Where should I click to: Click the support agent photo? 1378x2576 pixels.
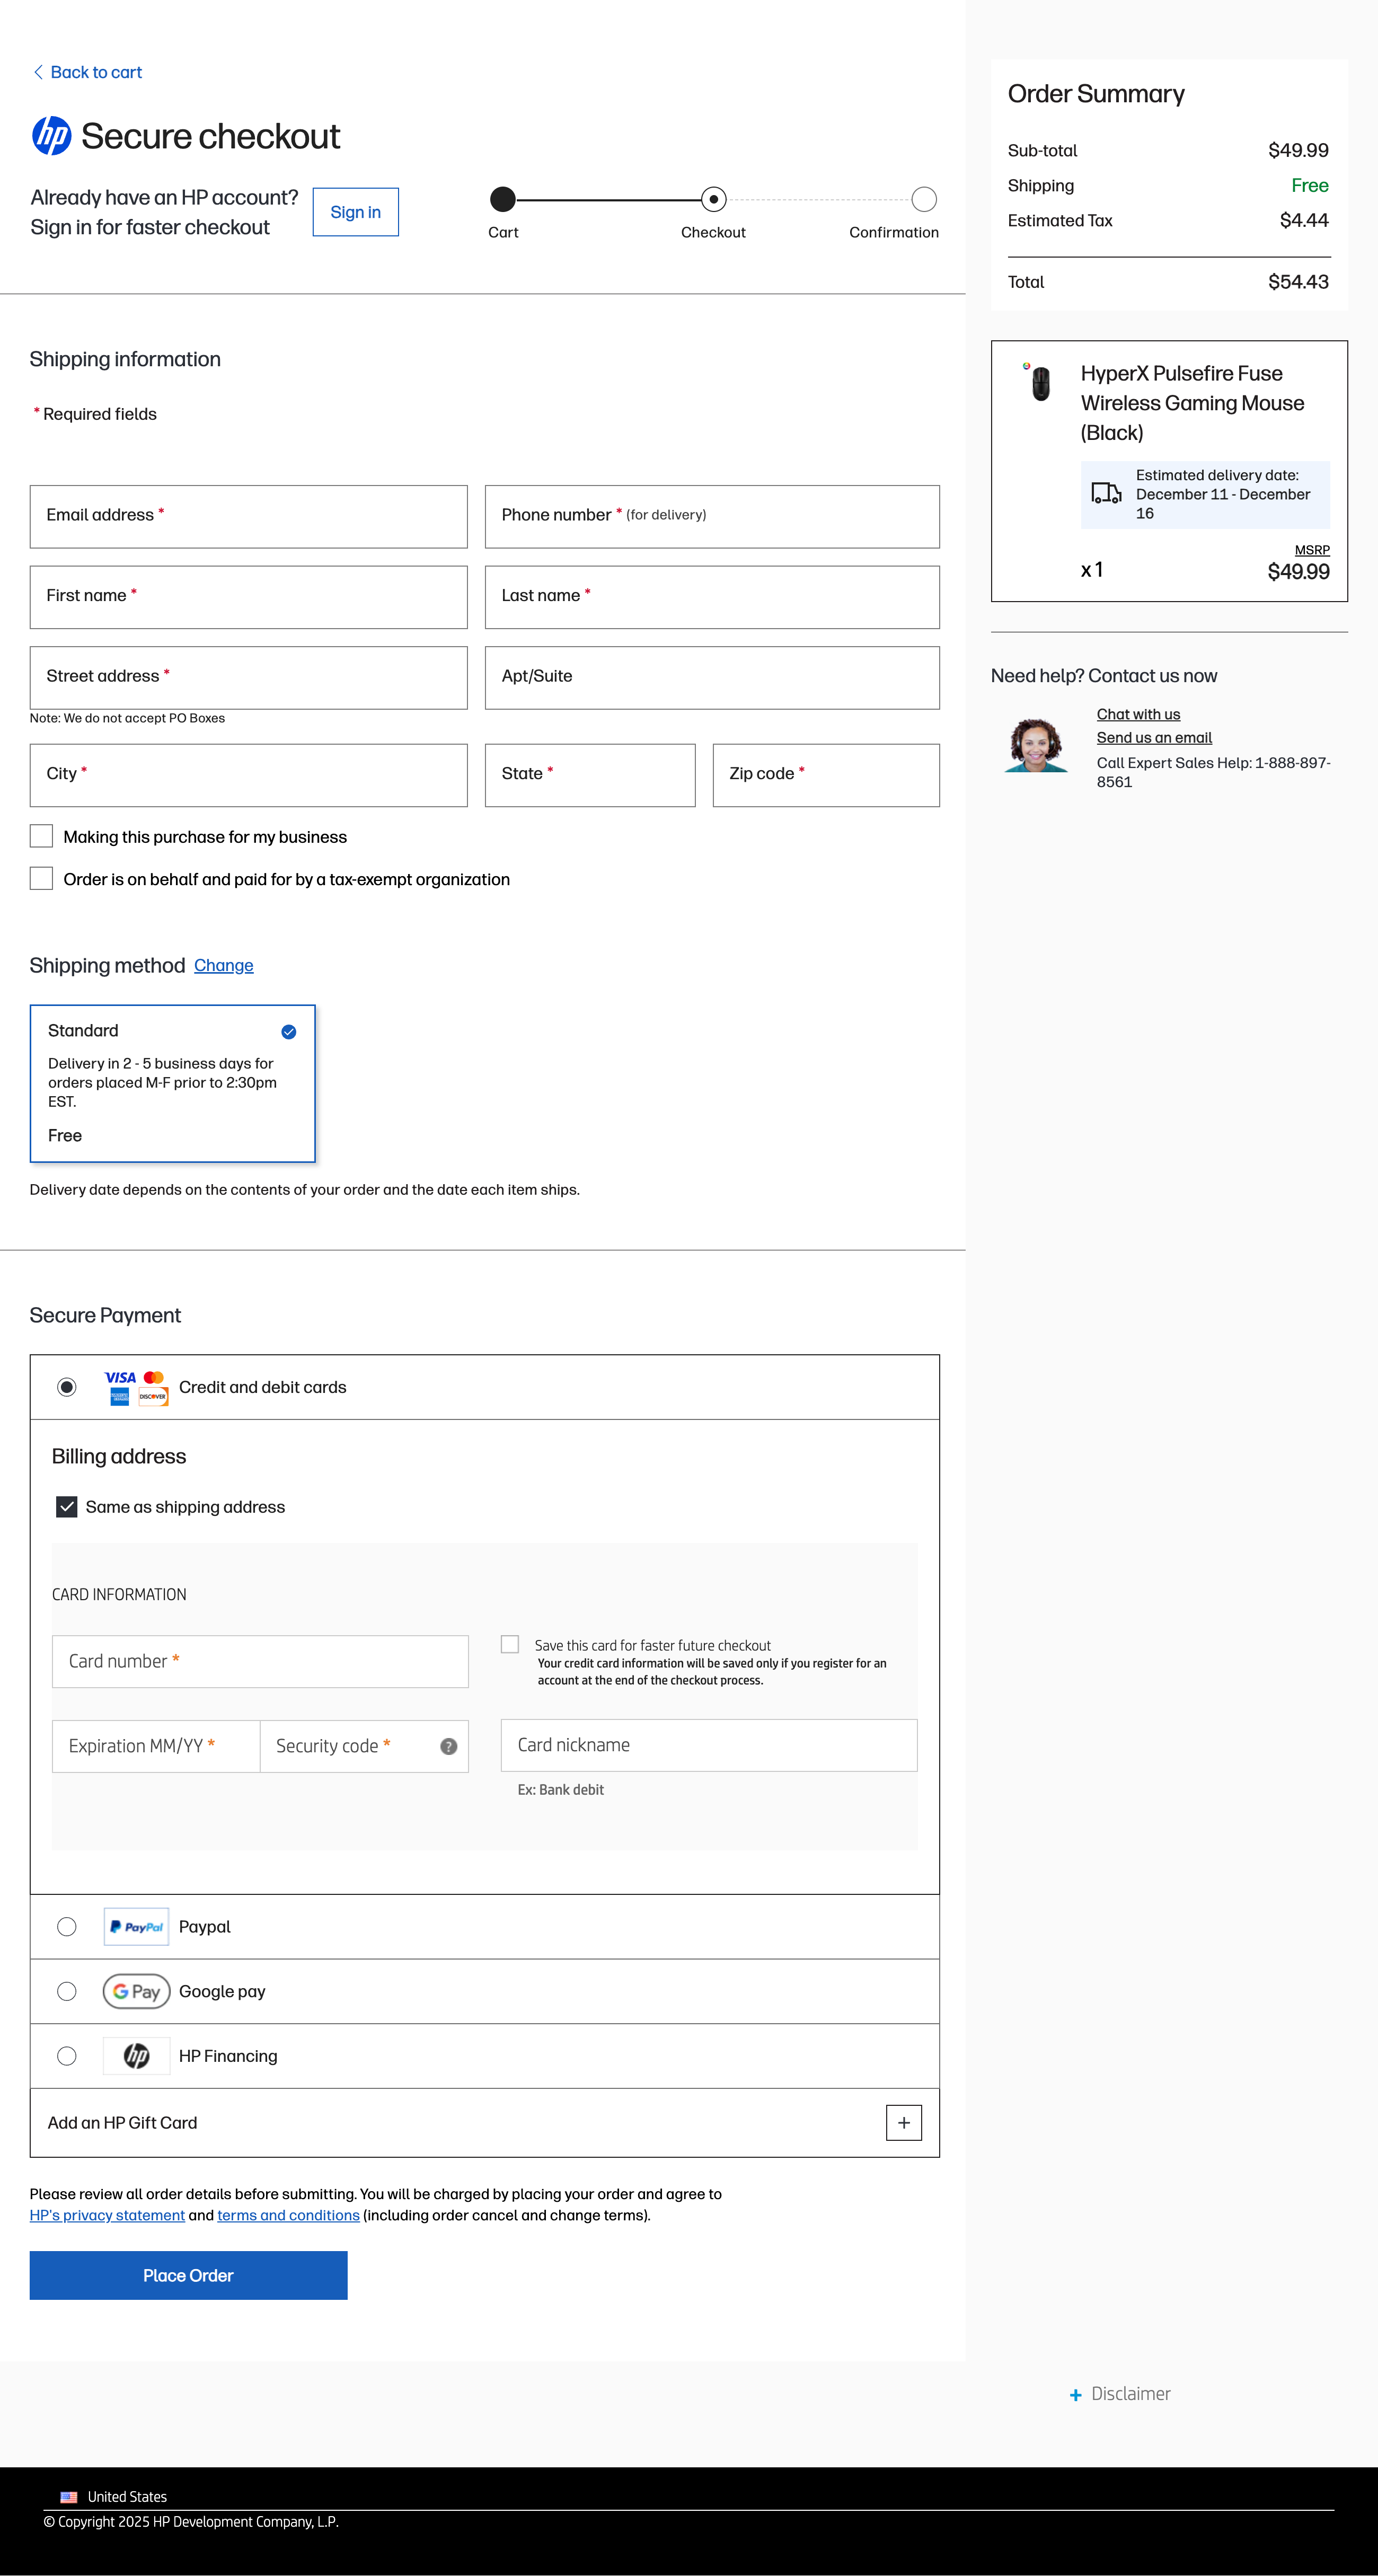click(x=1036, y=745)
